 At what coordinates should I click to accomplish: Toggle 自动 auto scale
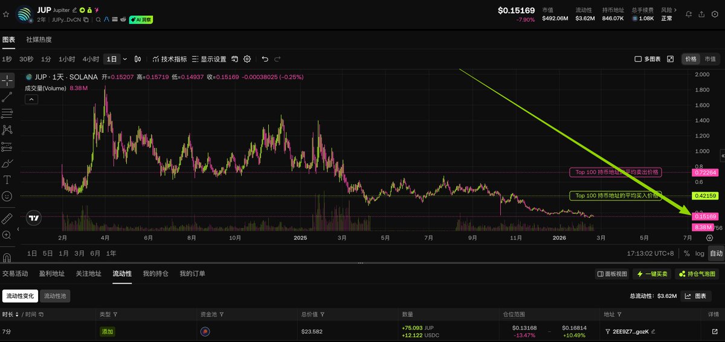(x=716, y=253)
